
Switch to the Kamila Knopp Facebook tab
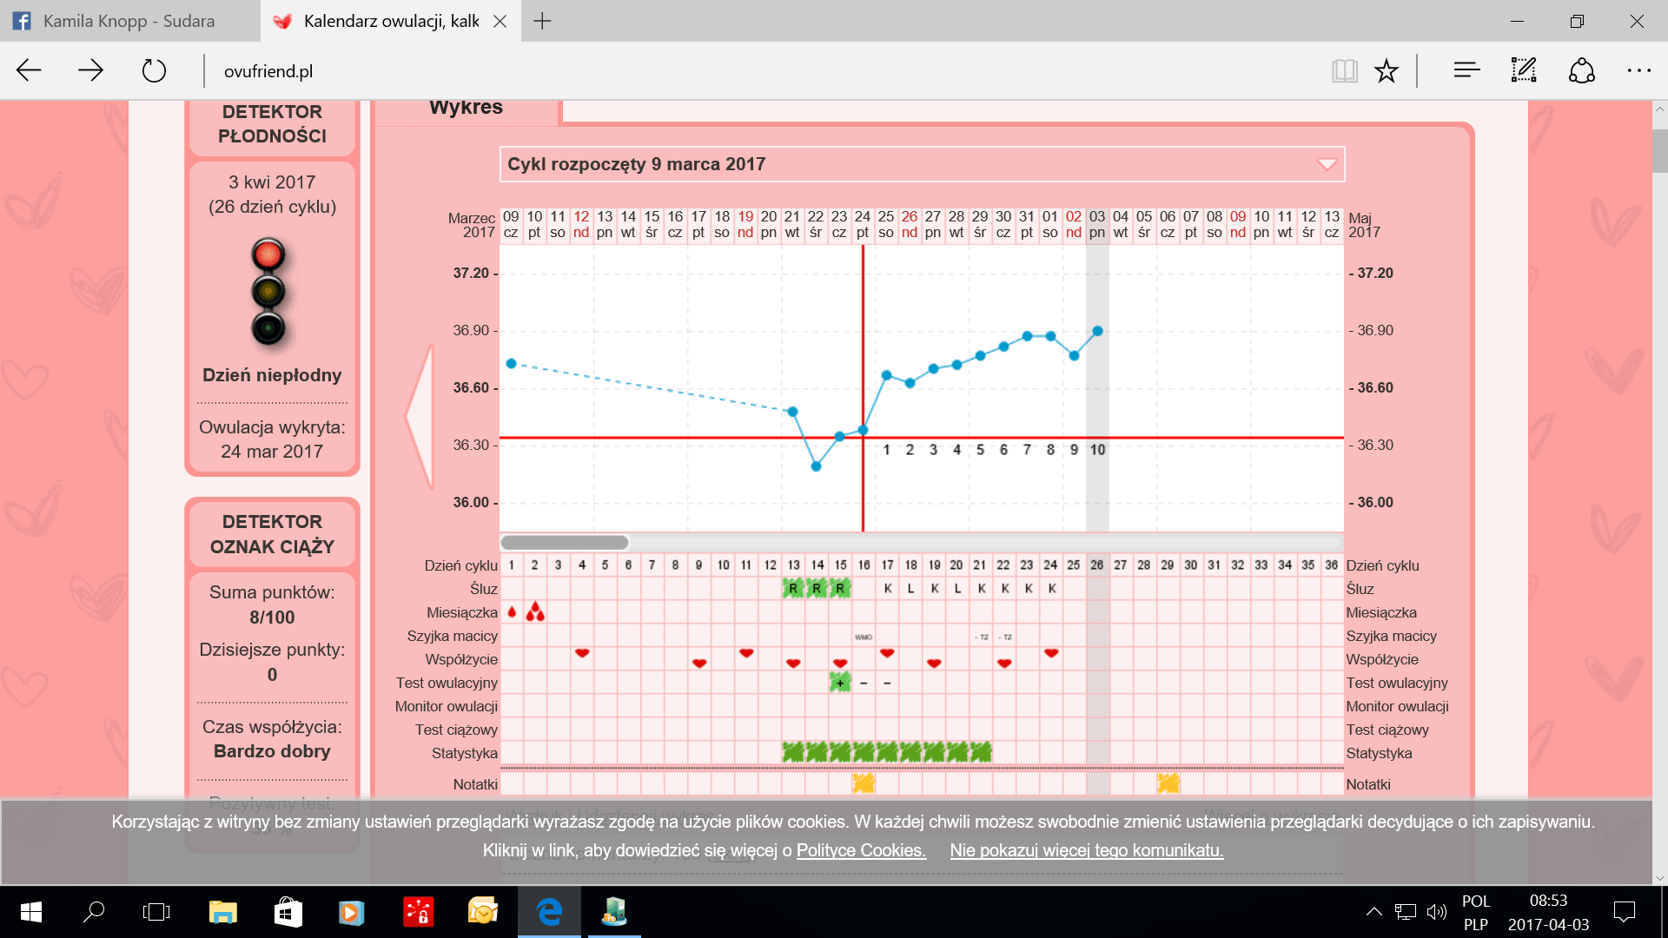coord(129,21)
